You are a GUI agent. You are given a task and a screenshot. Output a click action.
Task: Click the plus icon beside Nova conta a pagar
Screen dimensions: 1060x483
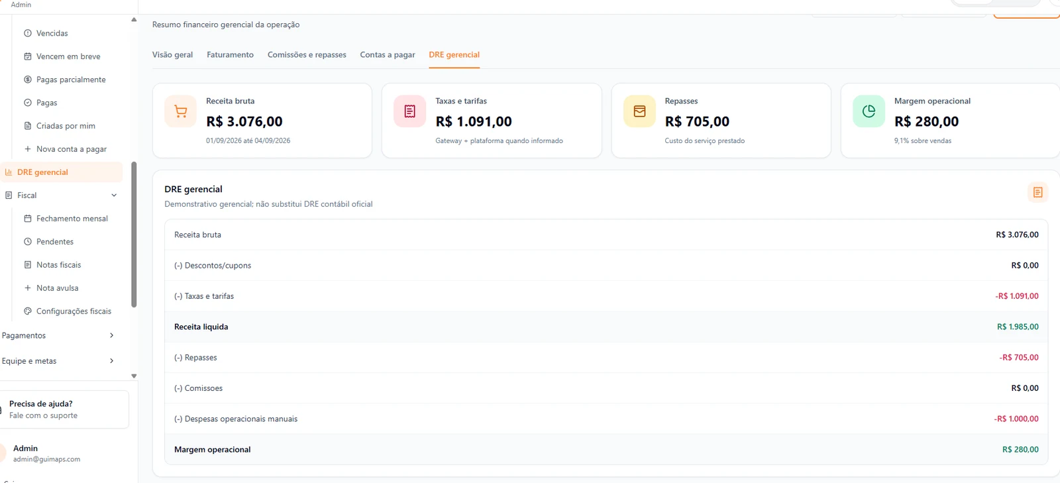coord(28,149)
